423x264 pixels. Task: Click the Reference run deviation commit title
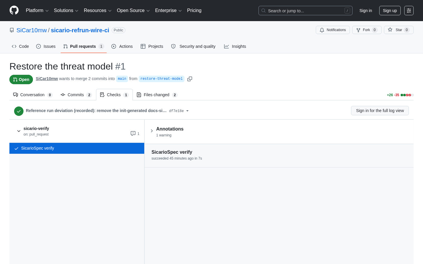96,111
